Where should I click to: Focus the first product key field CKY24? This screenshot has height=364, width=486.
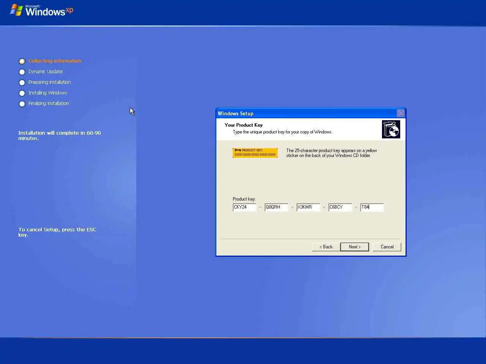click(x=245, y=207)
